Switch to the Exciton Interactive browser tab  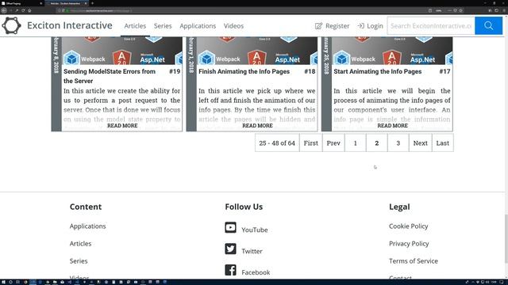[67, 3]
